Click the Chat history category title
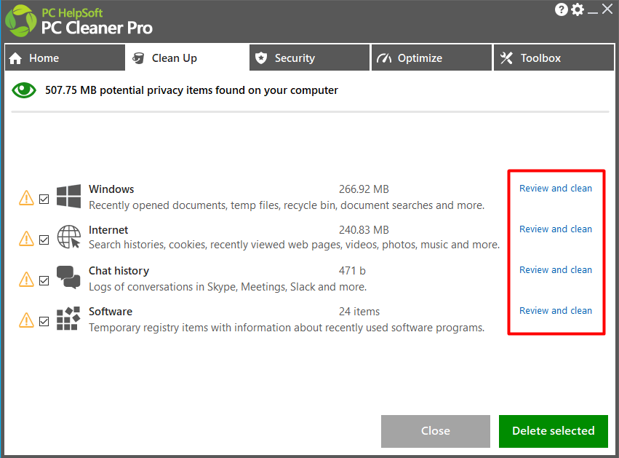 (119, 271)
